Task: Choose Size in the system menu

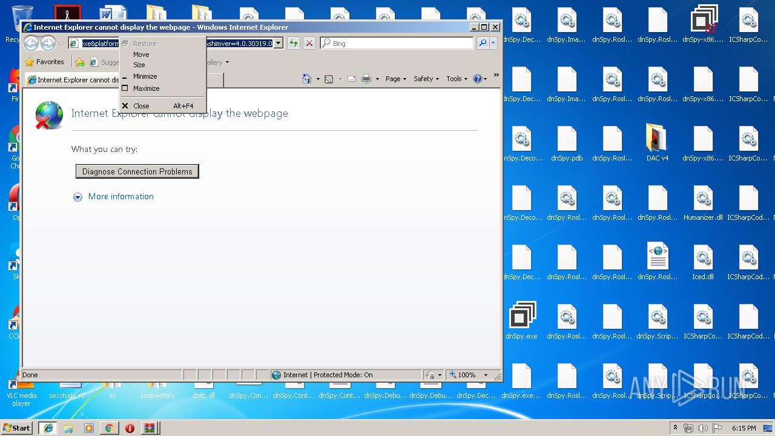Action: tap(163, 65)
